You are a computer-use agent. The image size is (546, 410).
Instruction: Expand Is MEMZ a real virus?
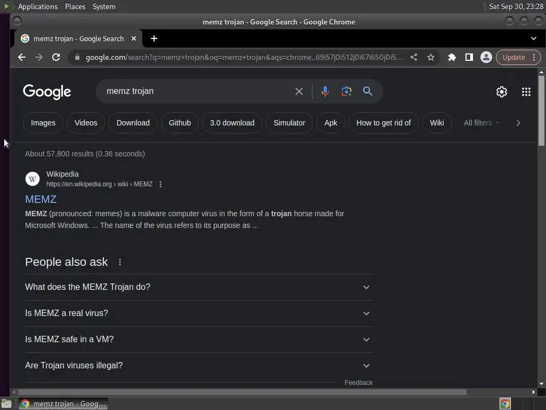click(199, 313)
